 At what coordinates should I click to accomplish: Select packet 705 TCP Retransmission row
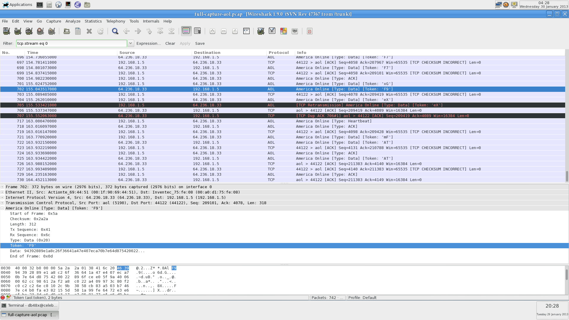coord(282,105)
